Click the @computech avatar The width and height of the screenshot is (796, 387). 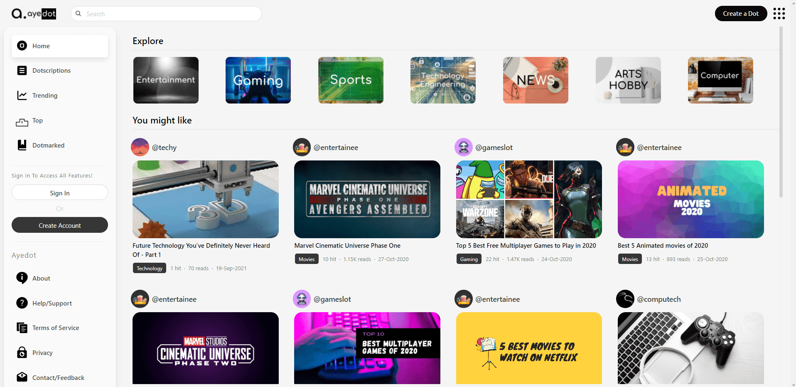pyautogui.click(x=625, y=299)
